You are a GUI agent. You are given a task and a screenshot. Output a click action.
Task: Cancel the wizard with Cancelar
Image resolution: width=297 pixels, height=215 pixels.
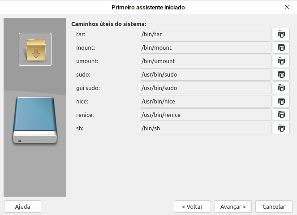point(274,206)
